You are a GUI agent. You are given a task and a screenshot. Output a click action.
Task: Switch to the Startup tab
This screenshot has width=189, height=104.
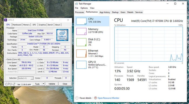tap(115, 12)
